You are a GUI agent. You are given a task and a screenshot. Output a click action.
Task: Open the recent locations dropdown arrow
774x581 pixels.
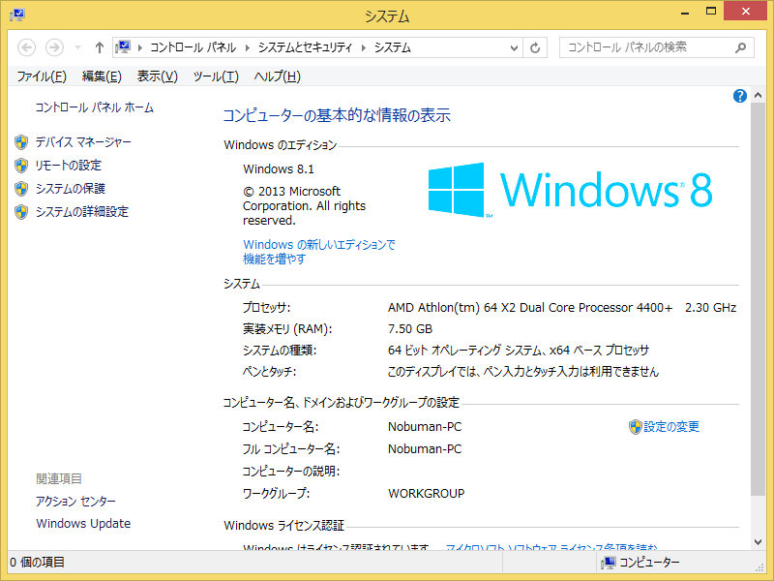point(76,47)
